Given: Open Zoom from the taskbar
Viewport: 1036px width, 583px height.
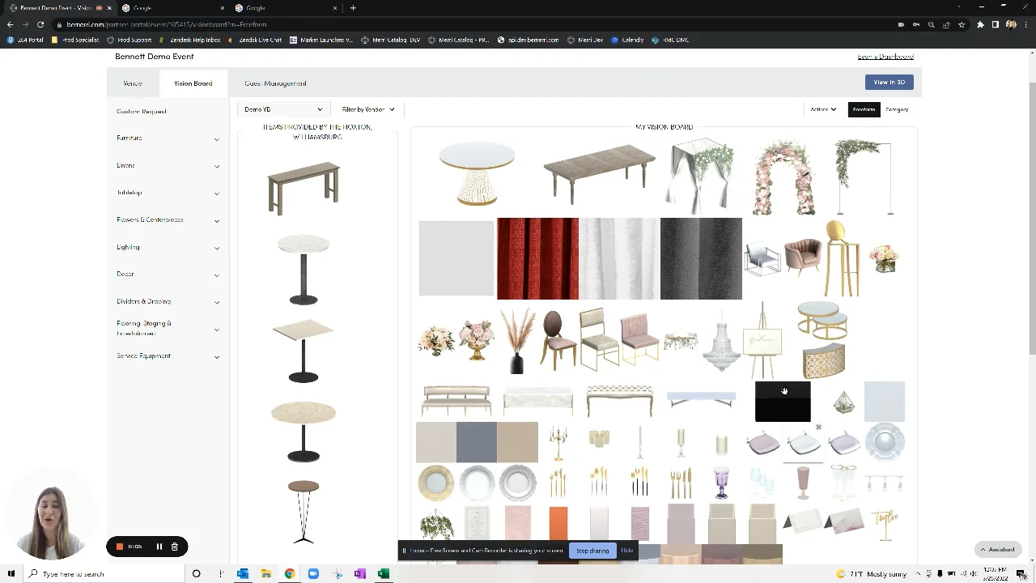Looking at the screenshot, I should [313, 573].
